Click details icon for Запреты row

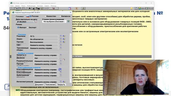click(x=61, y=55)
